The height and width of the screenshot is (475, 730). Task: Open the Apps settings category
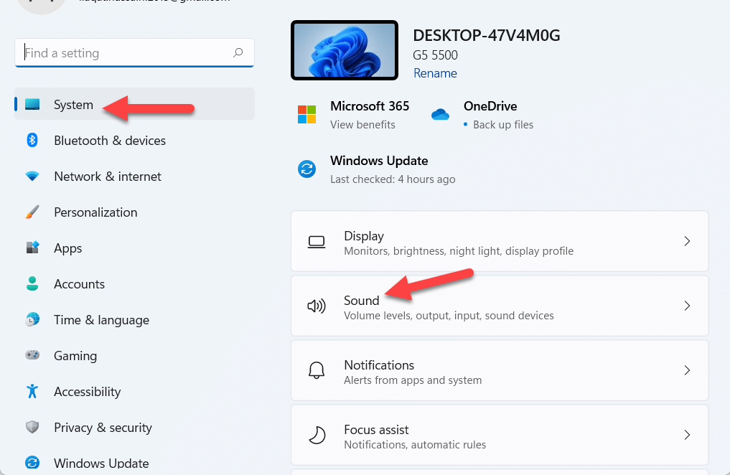coord(68,248)
